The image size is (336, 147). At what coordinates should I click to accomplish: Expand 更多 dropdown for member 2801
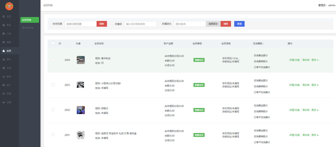(315, 135)
